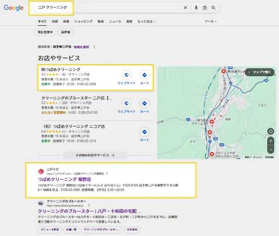Screen dimensions: 279x236
Task: Toggle the 現在営業中 filter chip
Action: click(45, 32)
